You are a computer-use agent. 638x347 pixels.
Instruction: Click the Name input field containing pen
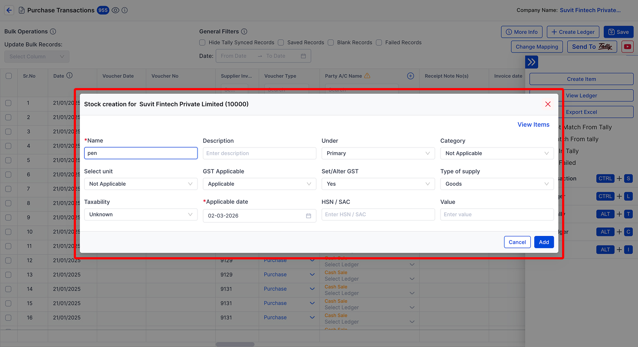point(141,153)
